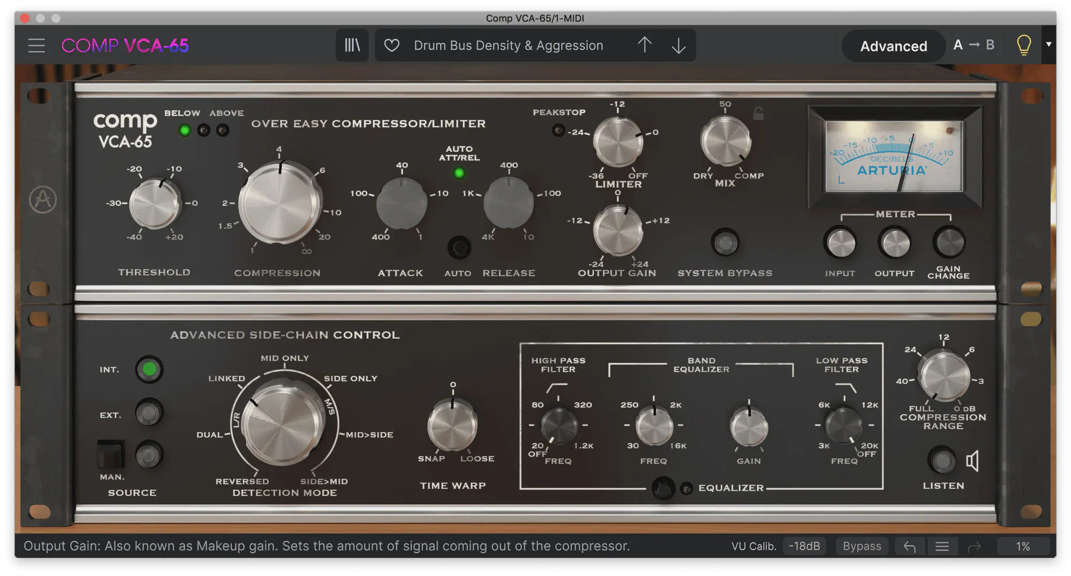The image size is (1071, 576).
Task: Toggle the Auto attack/release button
Action: [x=459, y=248]
